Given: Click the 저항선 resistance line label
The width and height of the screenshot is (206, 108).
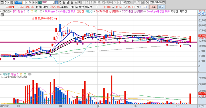Looking at the screenshot, I should pyautogui.click(x=174, y=11).
